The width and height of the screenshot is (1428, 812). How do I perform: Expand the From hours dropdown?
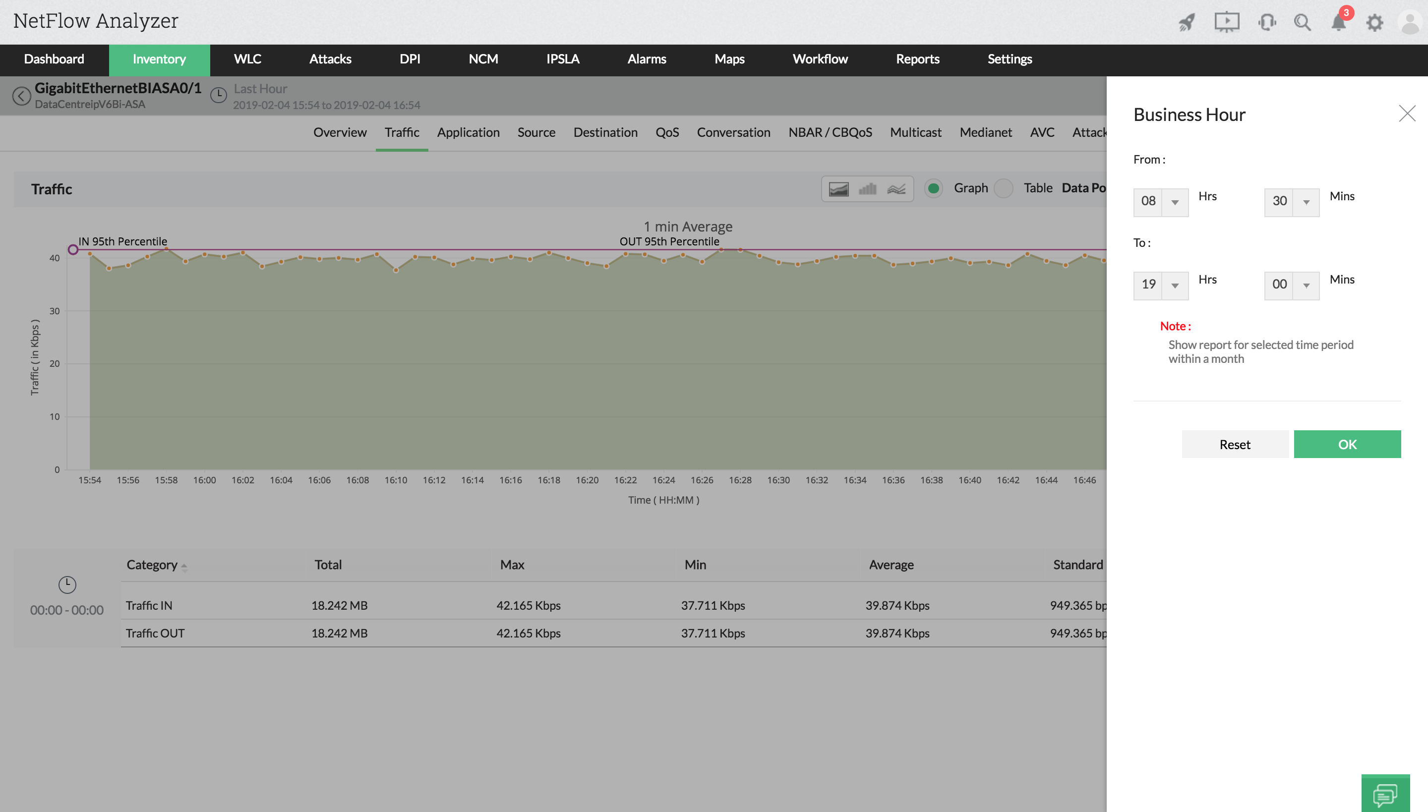click(x=1175, y=202)
